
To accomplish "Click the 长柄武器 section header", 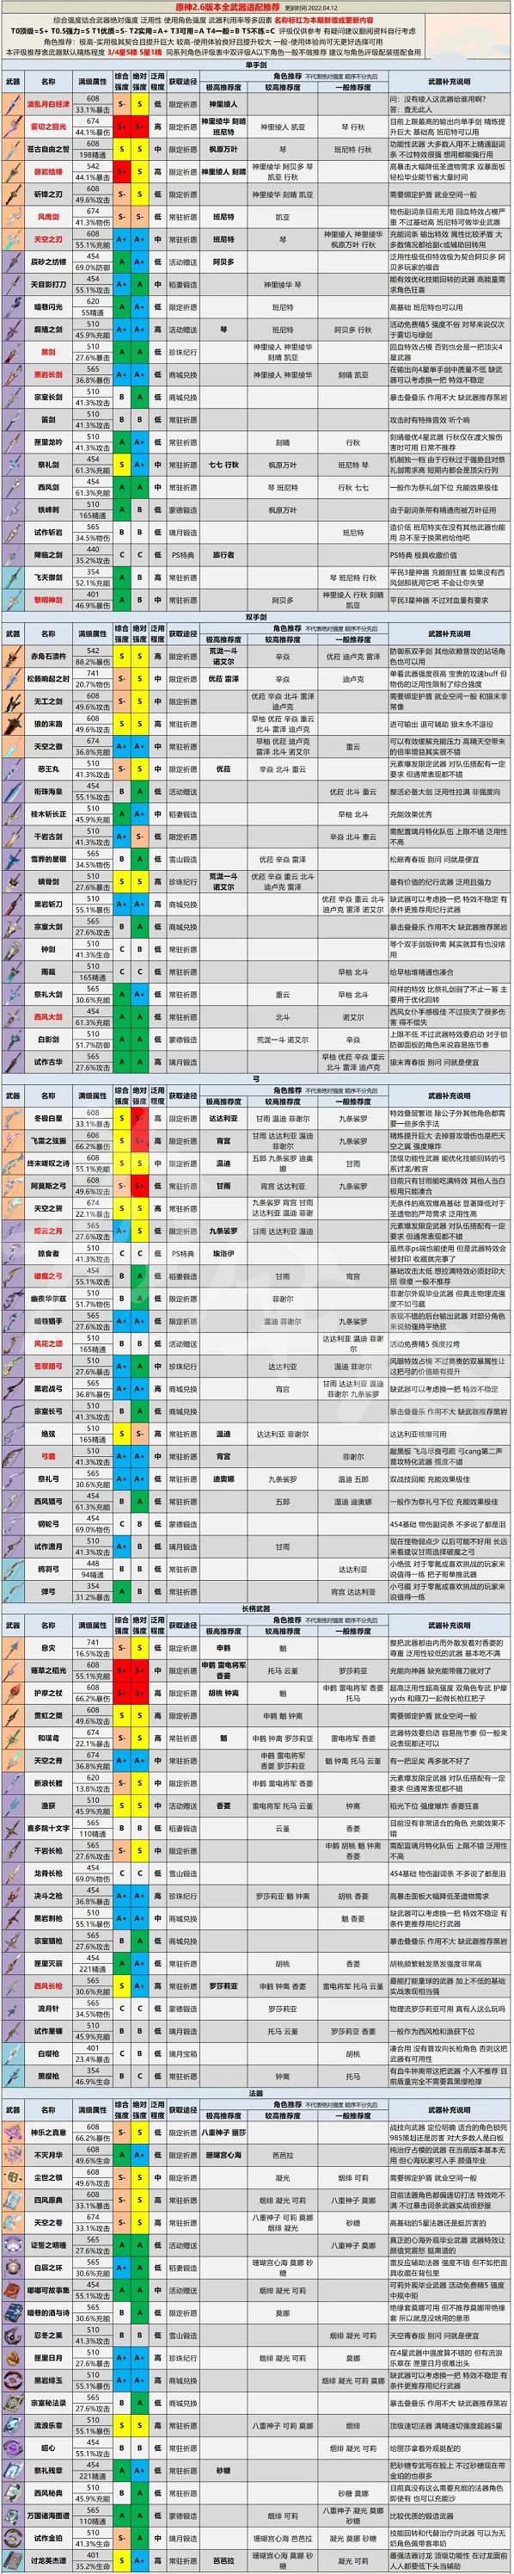I will pyautogui.click(x=255, y=1608).
